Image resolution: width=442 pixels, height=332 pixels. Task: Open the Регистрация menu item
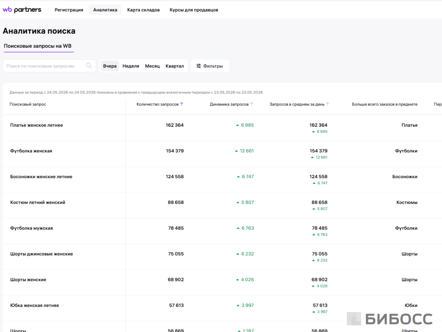[69, 10]
